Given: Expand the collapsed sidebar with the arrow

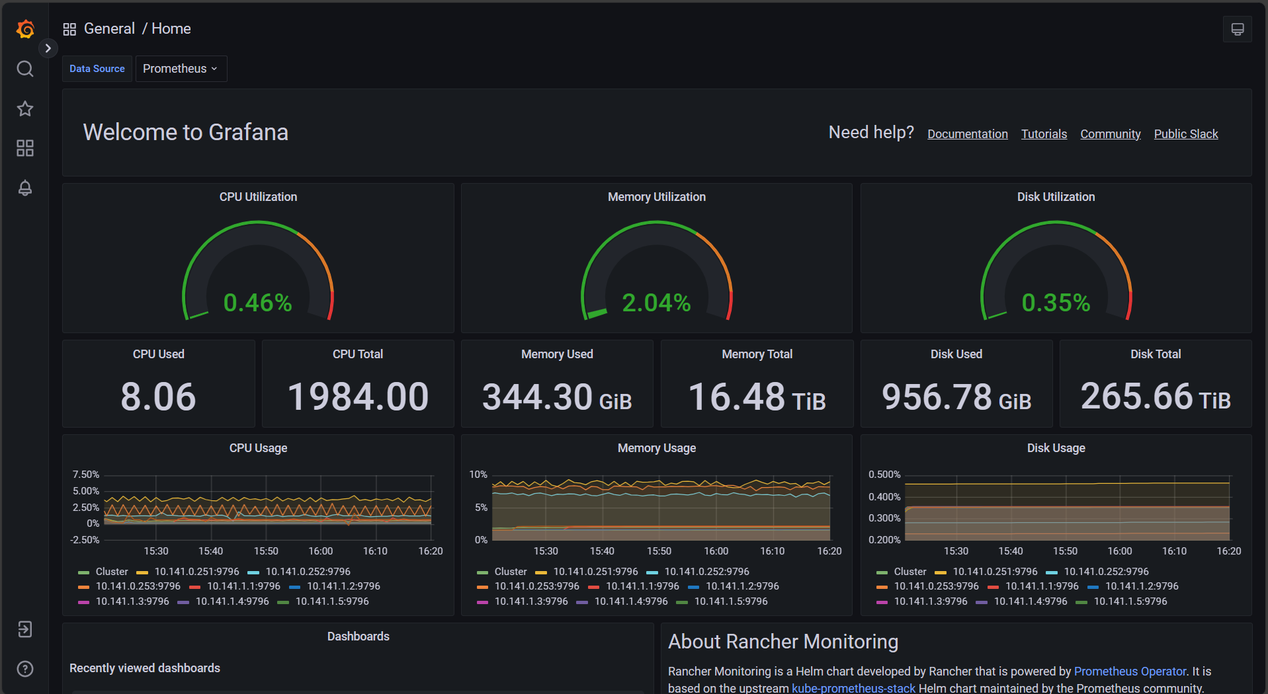Looking at the screenshot, I should [x=48, y=48].
